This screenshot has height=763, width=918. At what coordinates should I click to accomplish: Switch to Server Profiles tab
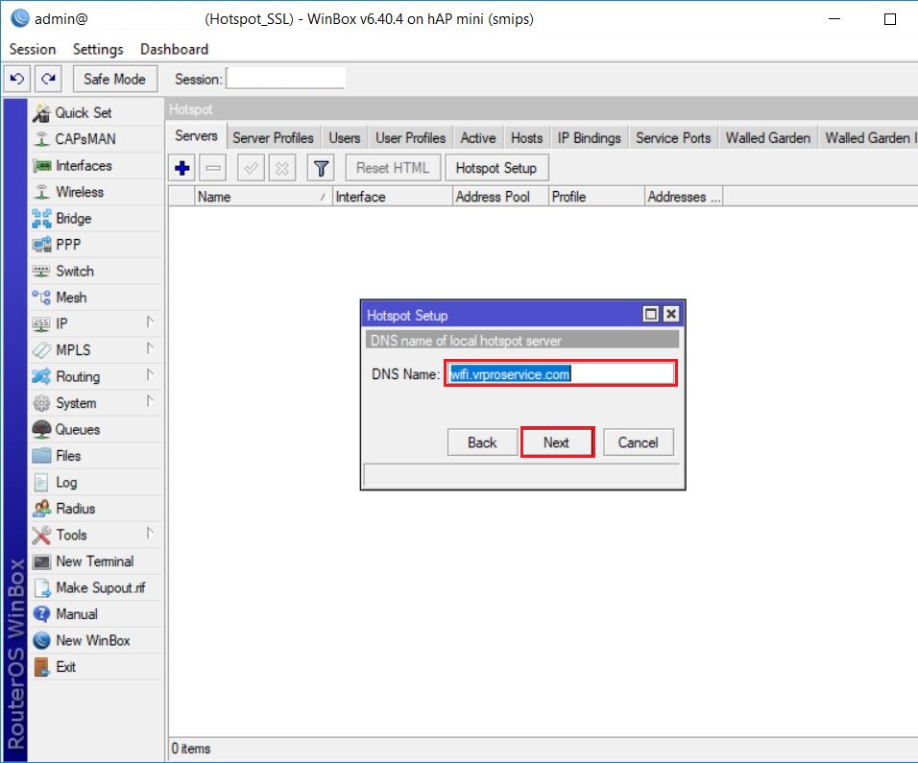pos(273,138)
